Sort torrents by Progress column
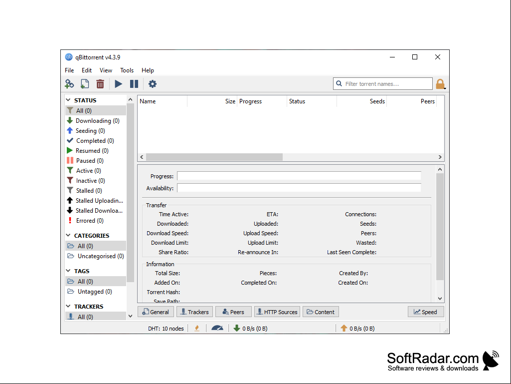This screenshot has width=511, height=384. click(262, 101)
